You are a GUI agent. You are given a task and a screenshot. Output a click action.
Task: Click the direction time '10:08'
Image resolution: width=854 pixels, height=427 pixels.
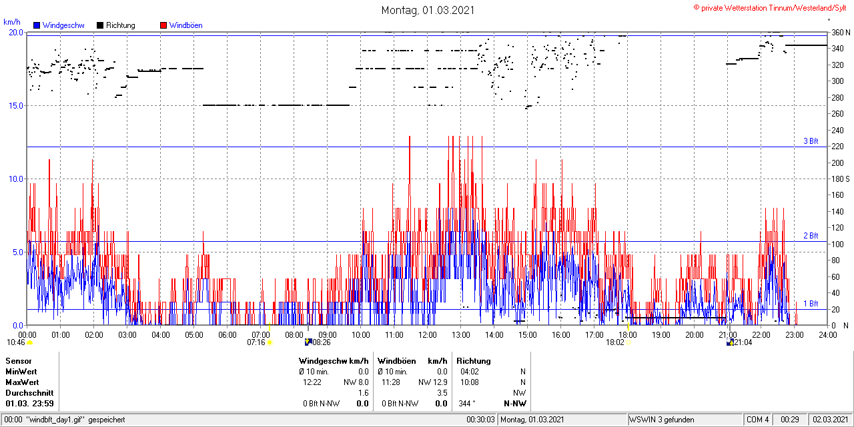[470, 382]
